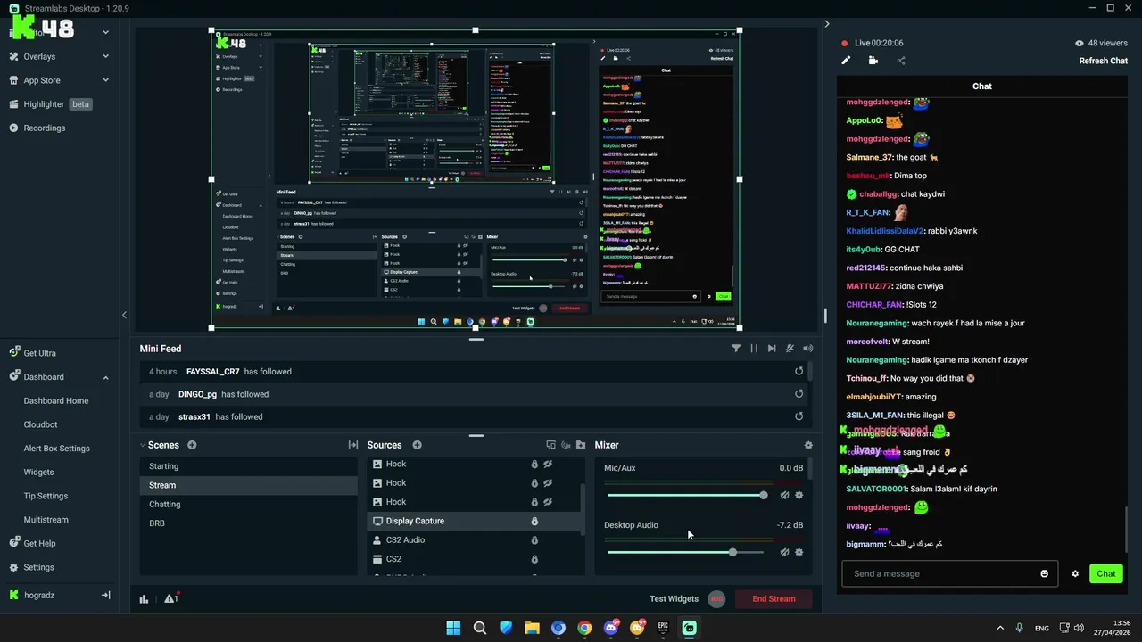Toggle recording with the REC button

716,599
